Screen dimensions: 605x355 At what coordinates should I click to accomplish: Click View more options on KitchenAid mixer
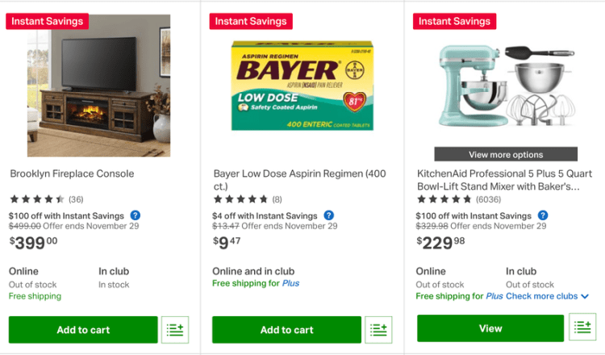tap(506, 154)
